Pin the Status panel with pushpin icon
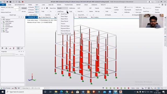167x94 pixels. tap(21, 17)
